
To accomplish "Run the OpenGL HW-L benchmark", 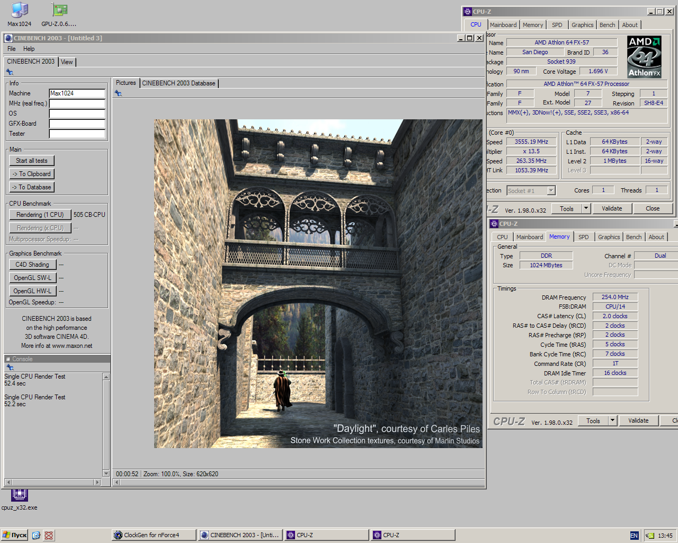I will [32, 291].
